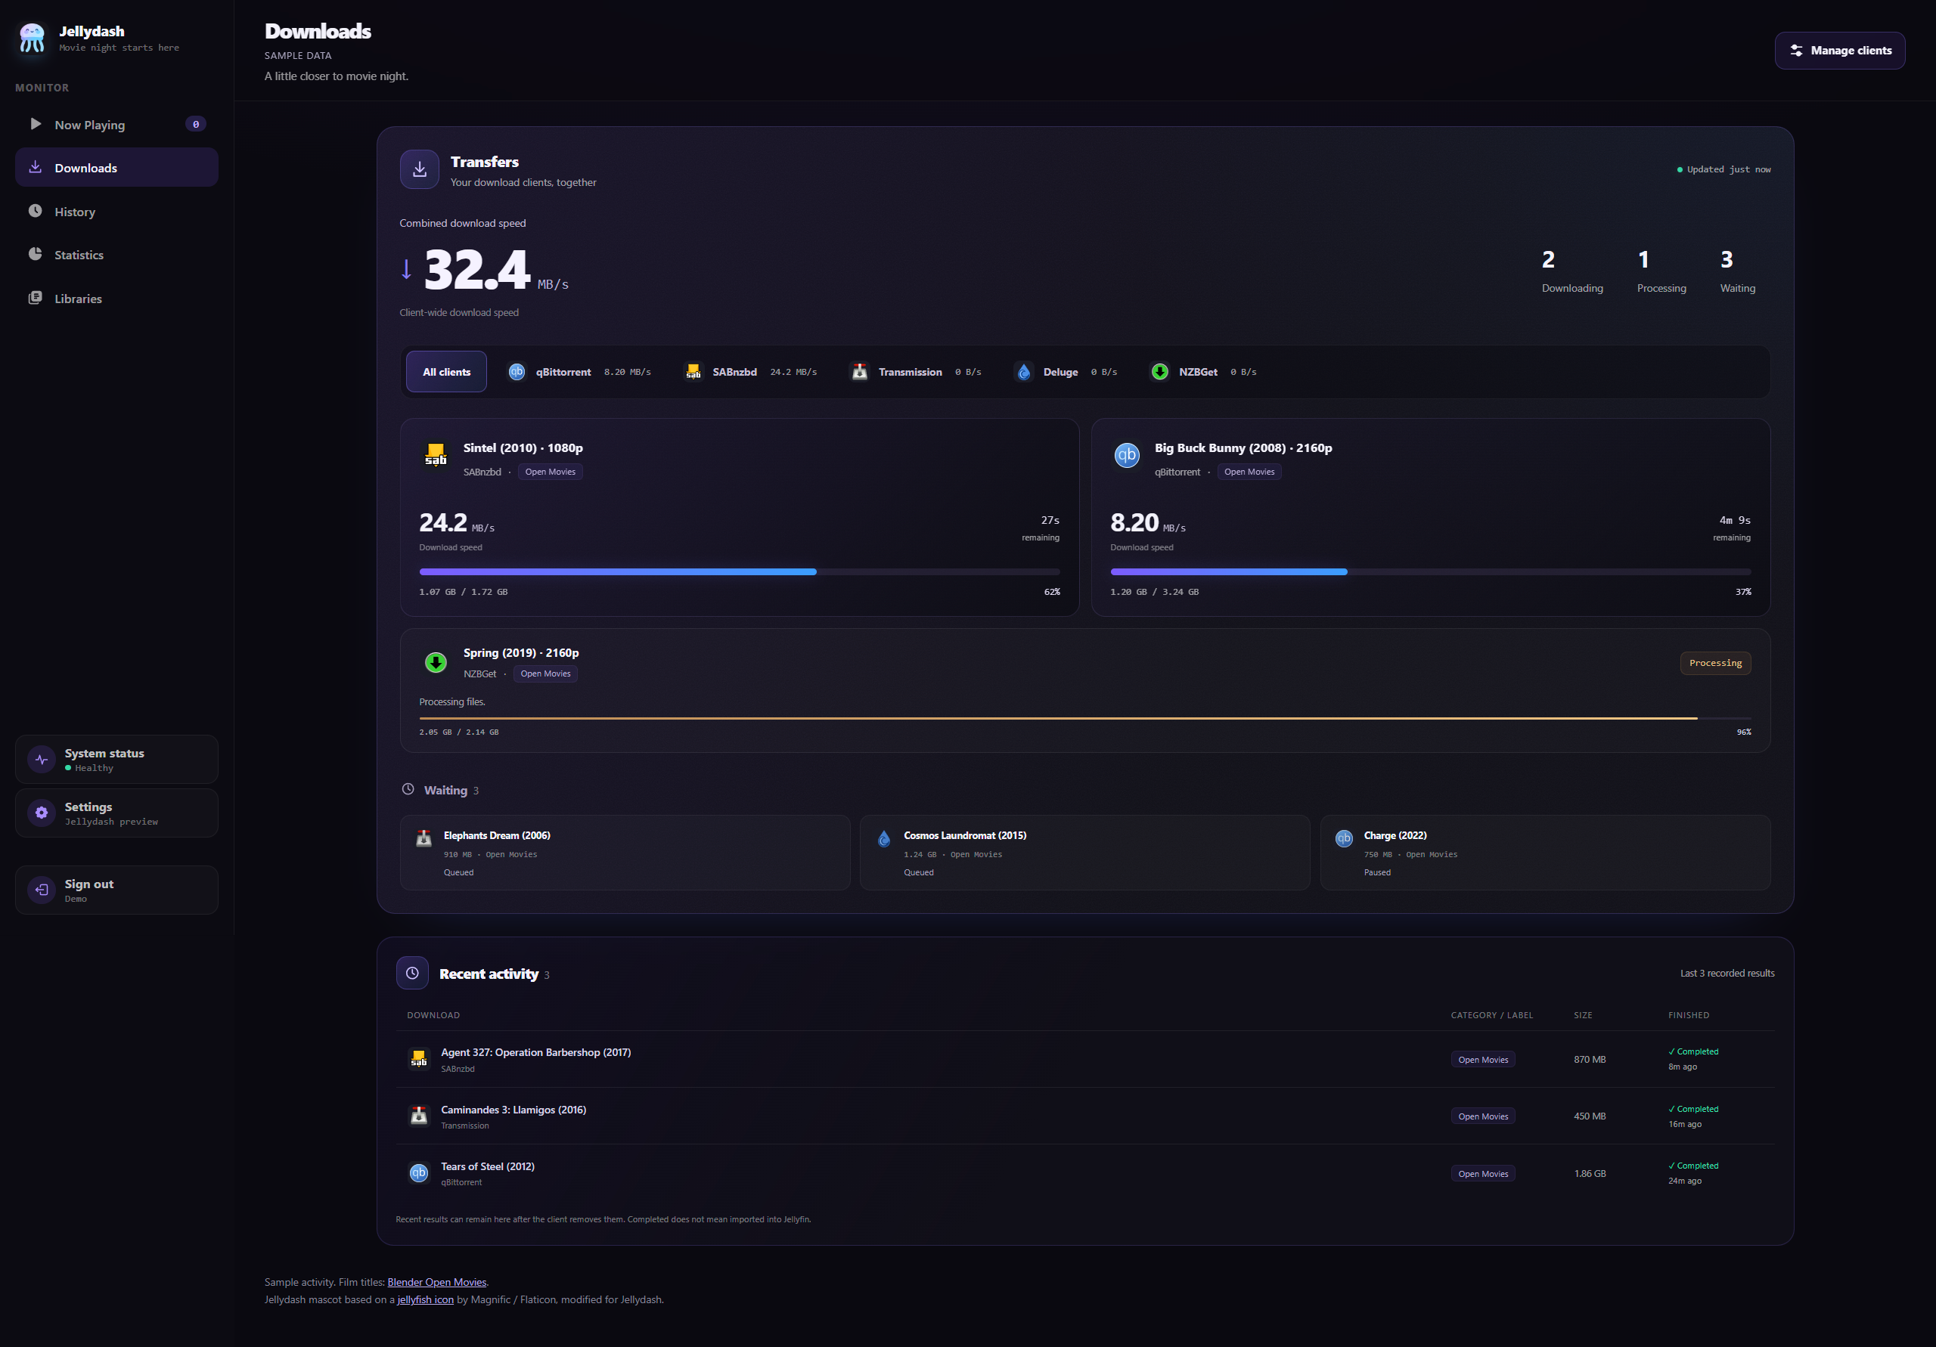Image resolution: width=1936 pixels, height=1347 pixels.
Task: Click the Updated just now status
Action: pyautogui.click(x=1723, y=169)
